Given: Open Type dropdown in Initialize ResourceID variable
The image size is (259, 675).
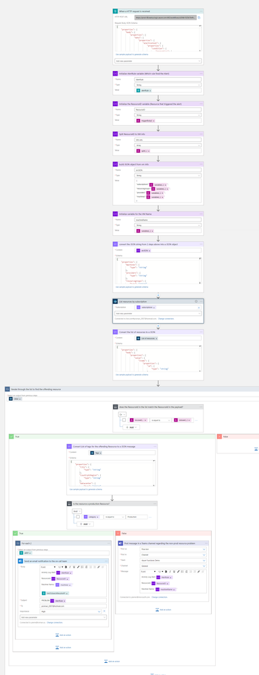Looking at the screenshot, I should point(168,115).
